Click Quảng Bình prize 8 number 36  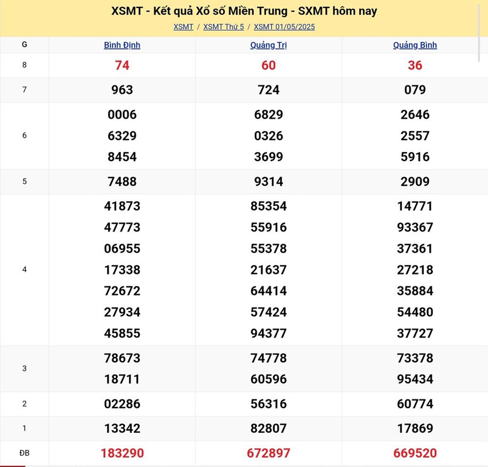415,65
